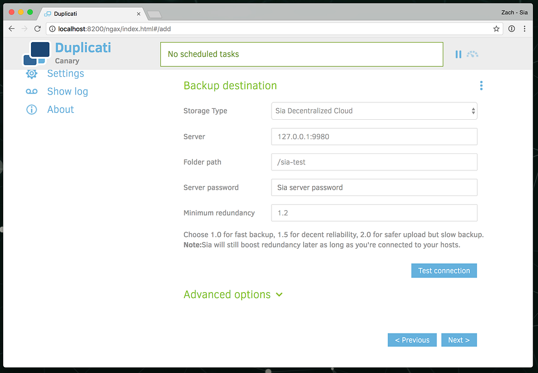
Task: Click the Zach - Sia profile label
Action: coord(514,13)
